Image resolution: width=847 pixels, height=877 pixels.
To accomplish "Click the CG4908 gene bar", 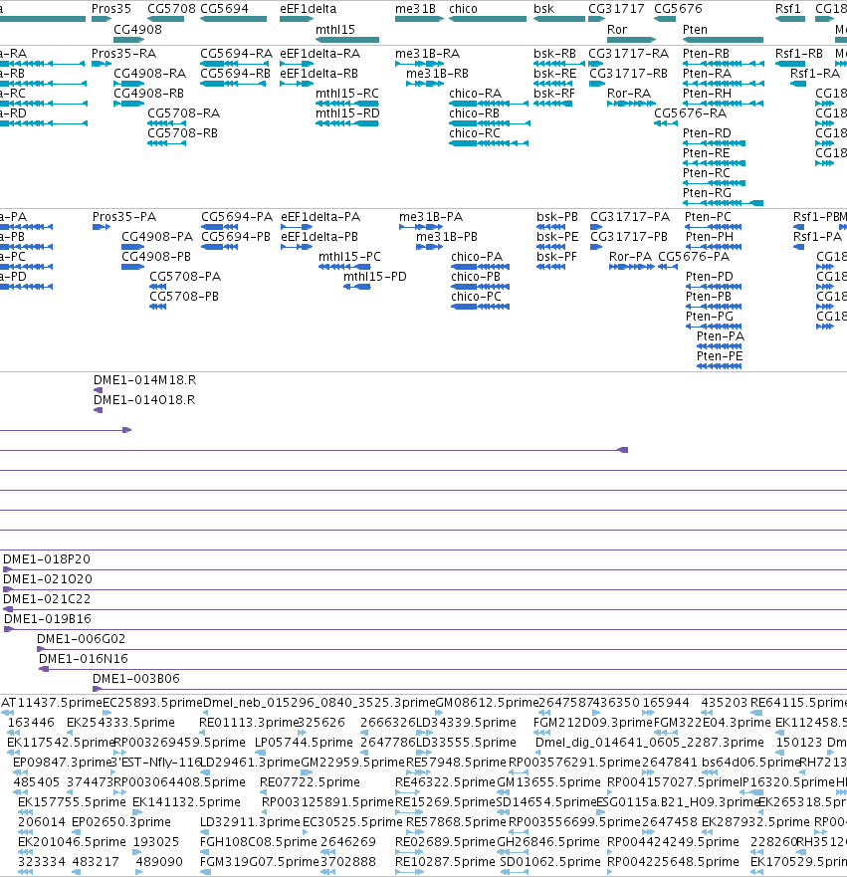I will 129,40.
